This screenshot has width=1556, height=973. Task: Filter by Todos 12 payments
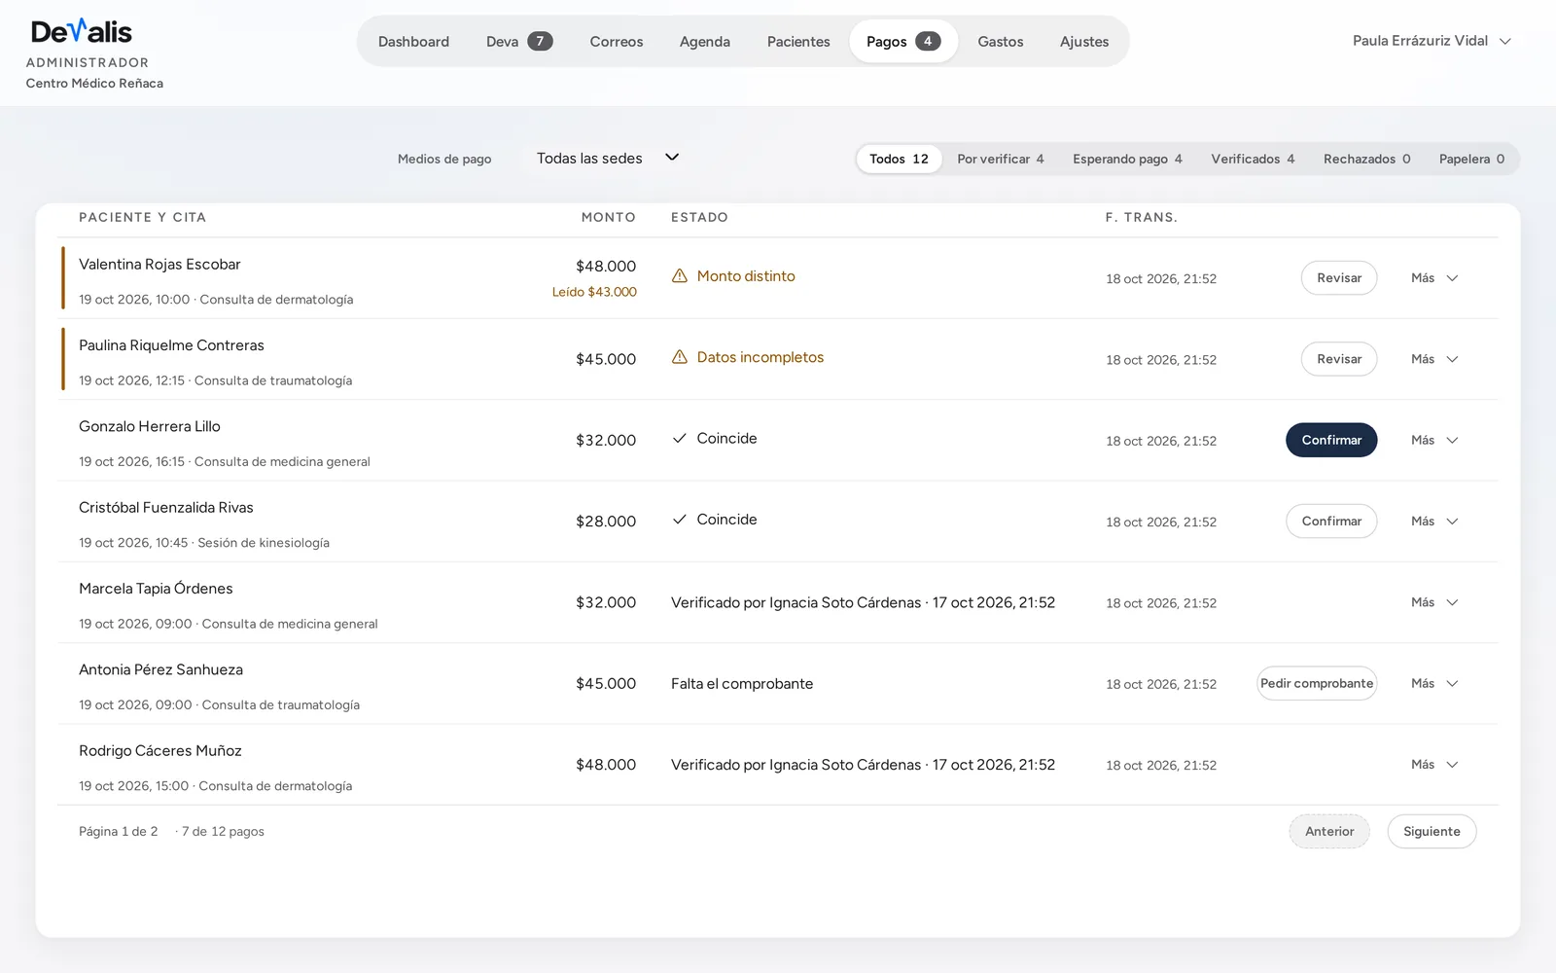pos(899,159)
